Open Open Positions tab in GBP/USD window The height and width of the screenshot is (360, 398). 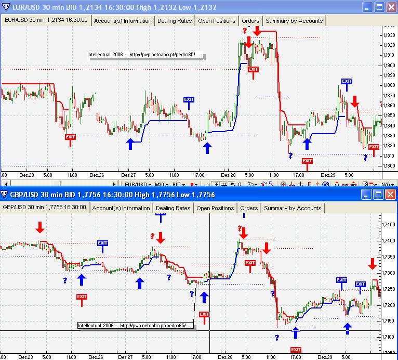[x=215, y=208]
